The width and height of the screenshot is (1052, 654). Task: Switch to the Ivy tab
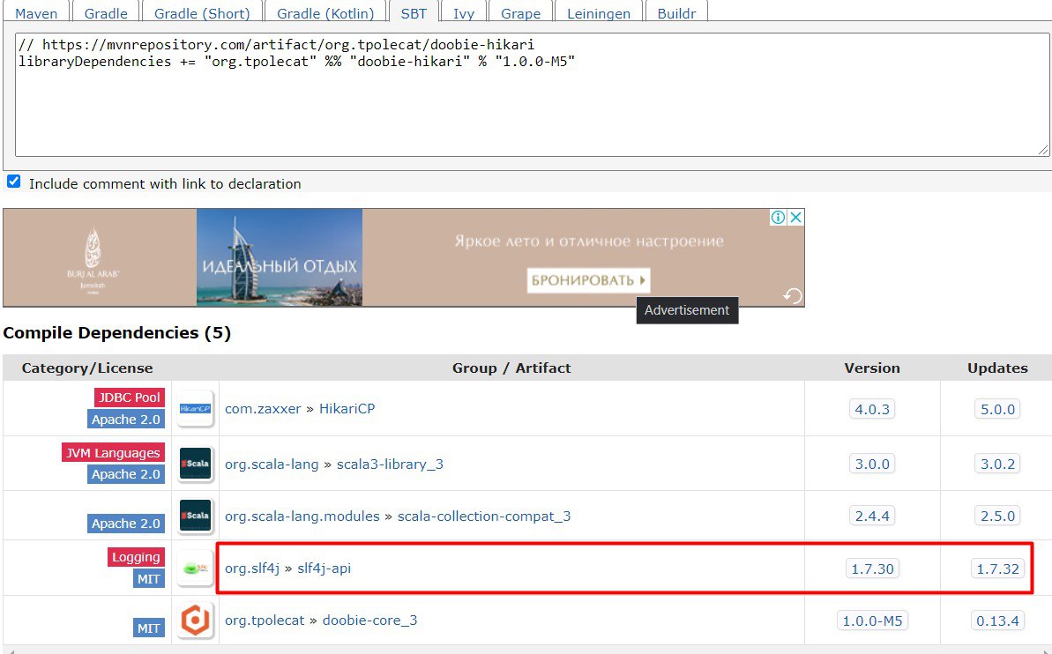coord(463,13)
